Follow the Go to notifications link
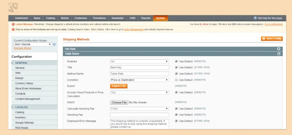Viewport: 292px width, 135px height. pos(273,24)
